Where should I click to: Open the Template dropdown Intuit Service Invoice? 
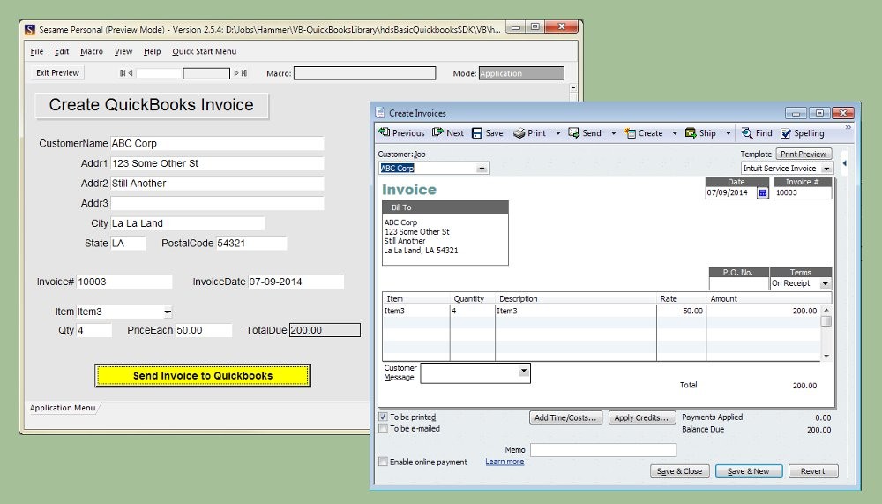[826, 169]
